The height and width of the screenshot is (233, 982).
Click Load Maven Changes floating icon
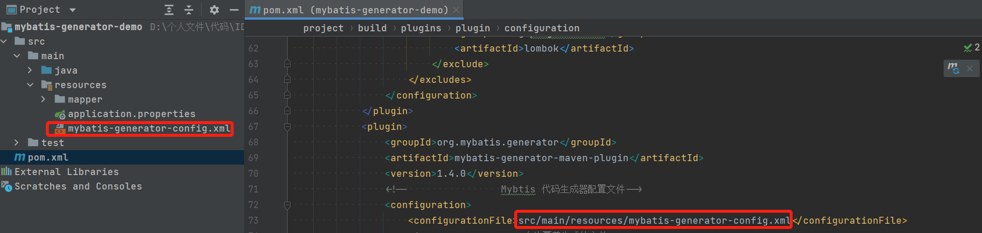point(954,68)
